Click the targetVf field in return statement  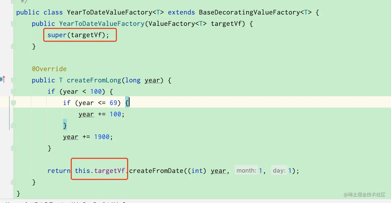coord(110,171)
